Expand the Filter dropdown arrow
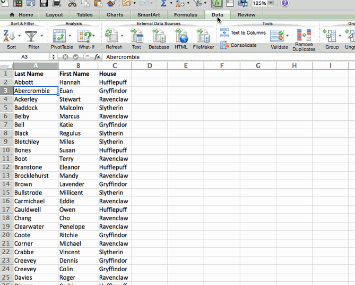 coord(42,36)
